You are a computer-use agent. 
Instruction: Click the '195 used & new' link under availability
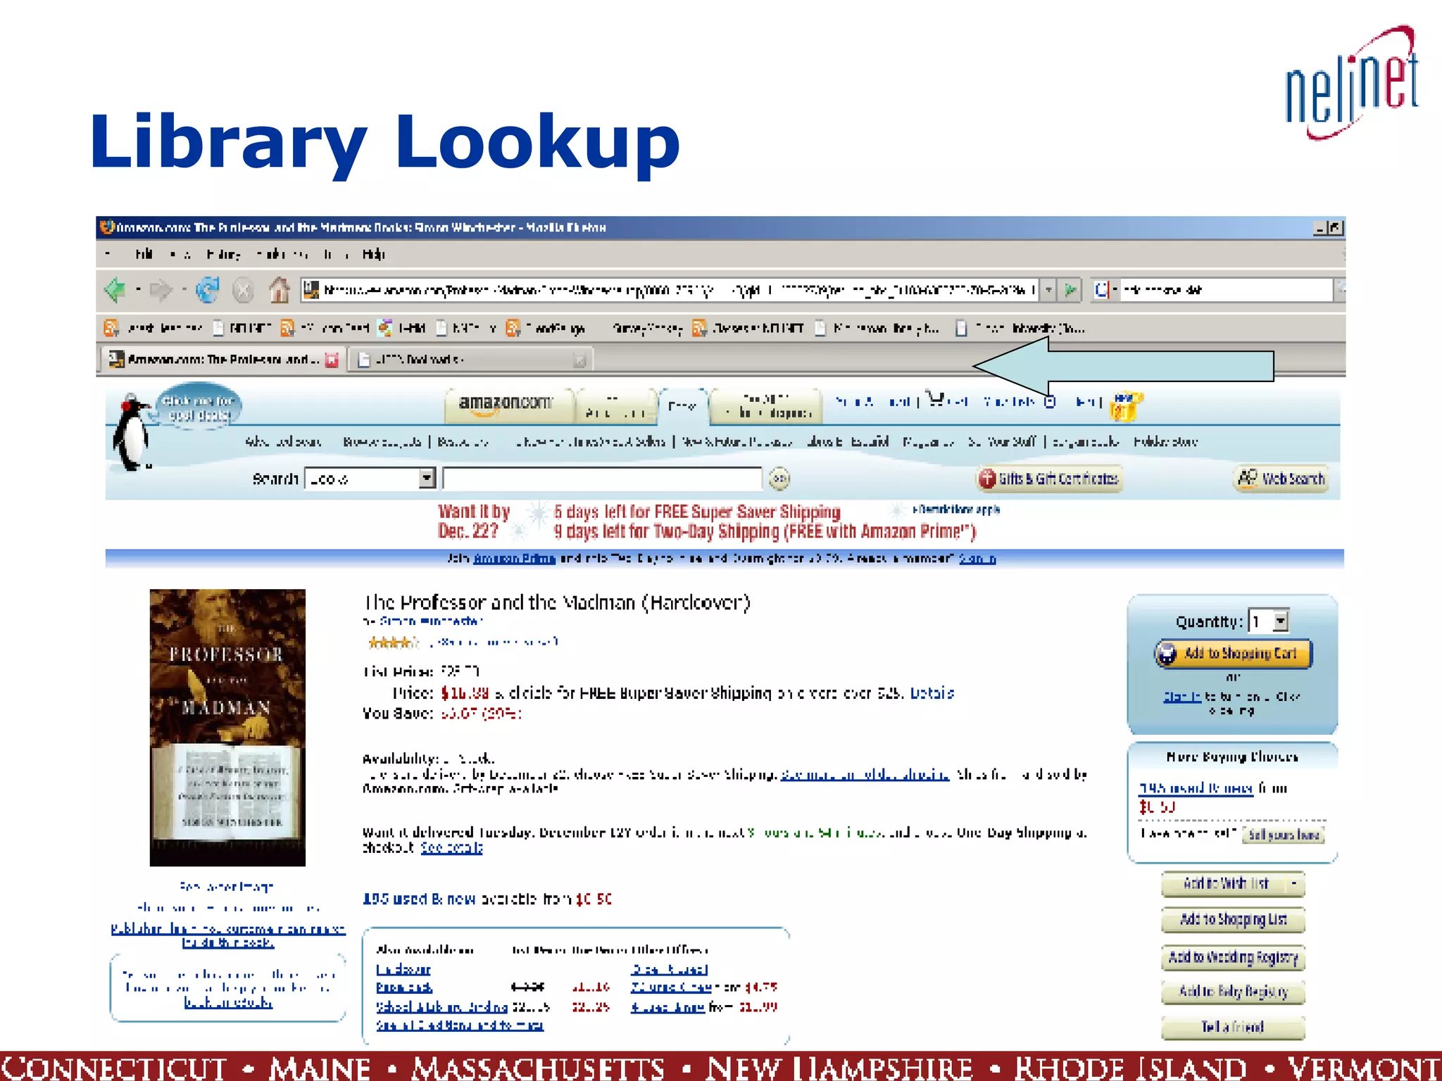coord(418,899)
